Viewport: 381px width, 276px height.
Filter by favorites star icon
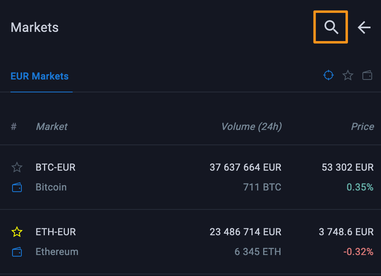click(x=348, y=75)
